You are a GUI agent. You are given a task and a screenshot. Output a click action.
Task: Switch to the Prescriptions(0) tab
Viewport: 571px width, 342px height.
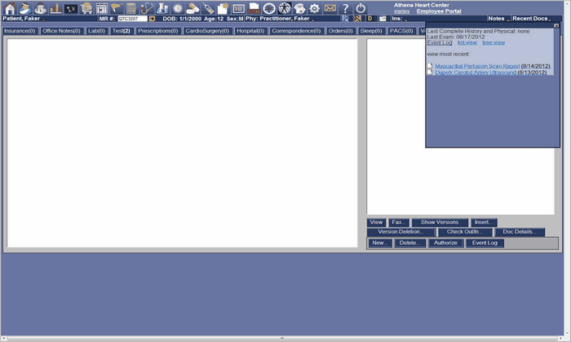(158, 30)
